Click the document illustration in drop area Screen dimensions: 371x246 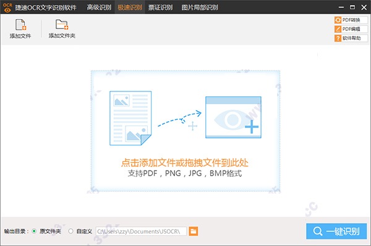(130, 118)
